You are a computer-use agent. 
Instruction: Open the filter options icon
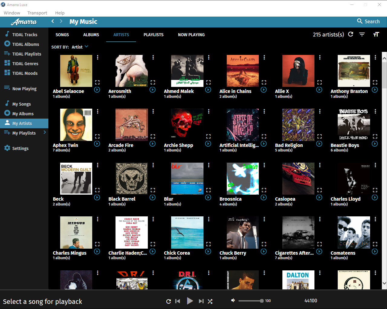pyautogui.click(x=362, y=34)
